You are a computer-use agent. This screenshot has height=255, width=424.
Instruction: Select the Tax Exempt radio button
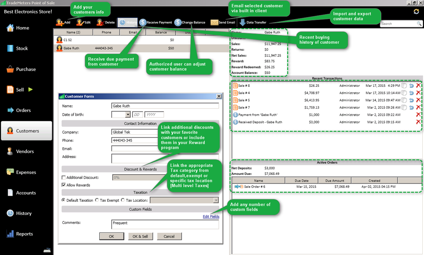click(x=97, y=200)
